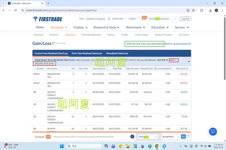This screenshot has width=226, height=150.
Task: Switch to Portfolio Watchlist tab
Action: point(91,35)
